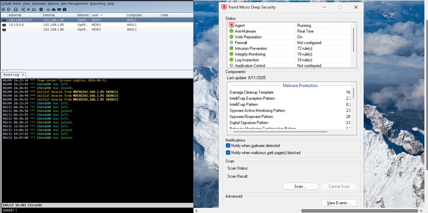Open the Site Management menu
The image size is (428, 213).
[x=75, y=4]
